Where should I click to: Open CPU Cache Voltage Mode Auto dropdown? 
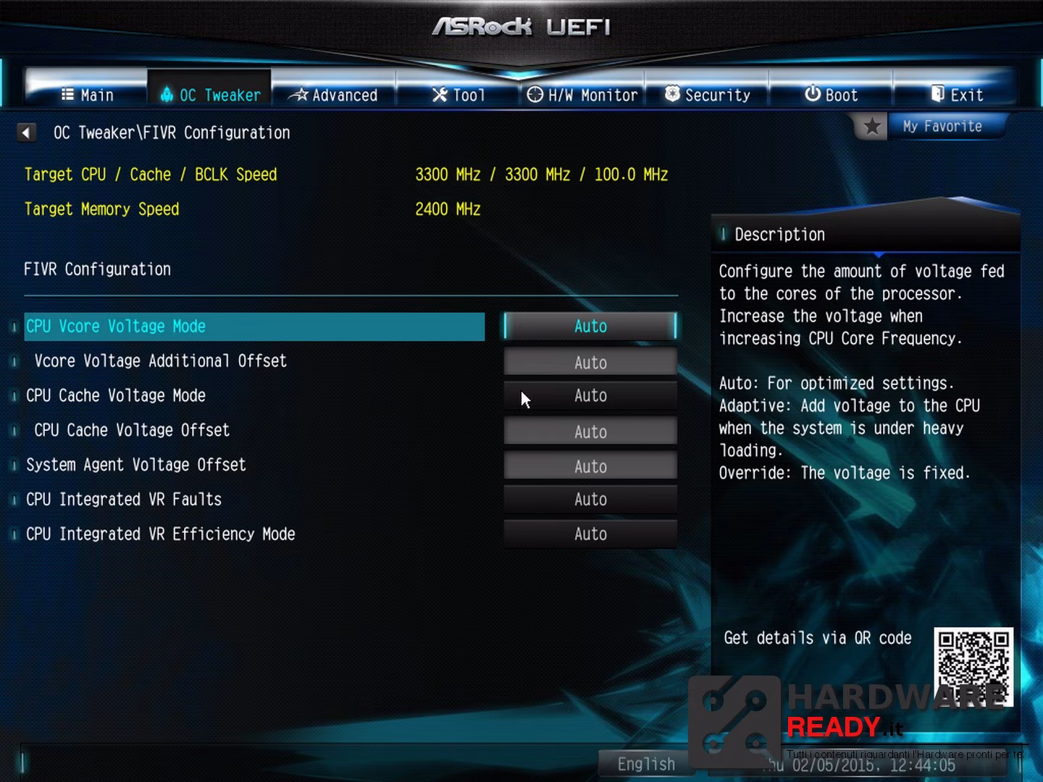(590, 396)
